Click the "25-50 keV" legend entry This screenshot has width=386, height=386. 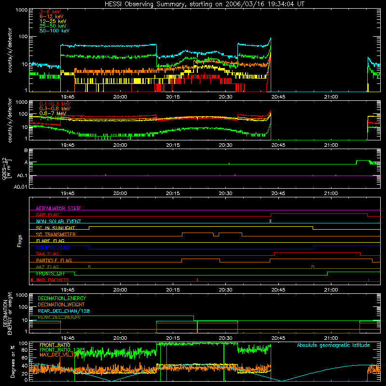point(53,26)
